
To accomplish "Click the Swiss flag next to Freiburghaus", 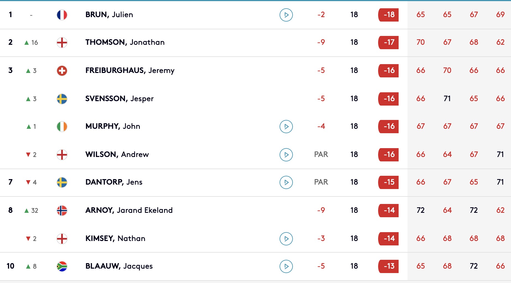I will [x=62, y=71].
